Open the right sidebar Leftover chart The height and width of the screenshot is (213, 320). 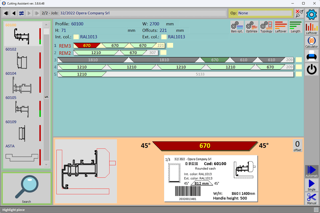[311, 28]
